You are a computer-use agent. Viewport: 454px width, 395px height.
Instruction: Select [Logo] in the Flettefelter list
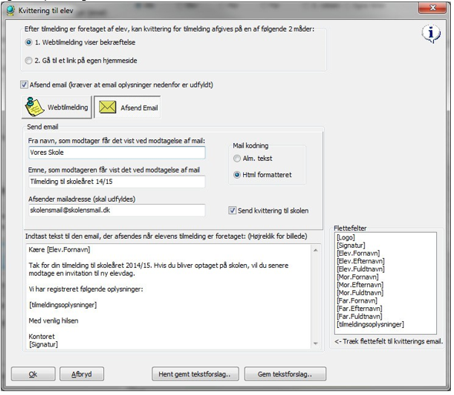click(346, 237)
